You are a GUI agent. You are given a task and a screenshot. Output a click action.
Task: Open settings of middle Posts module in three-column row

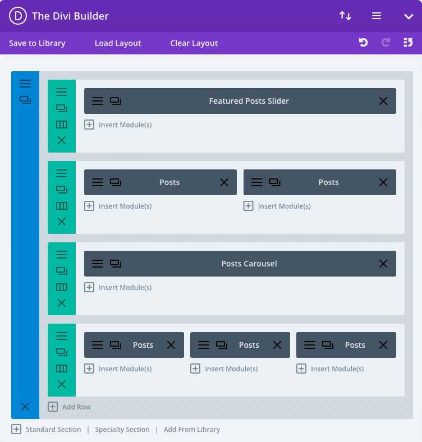[x=204, y=345]
